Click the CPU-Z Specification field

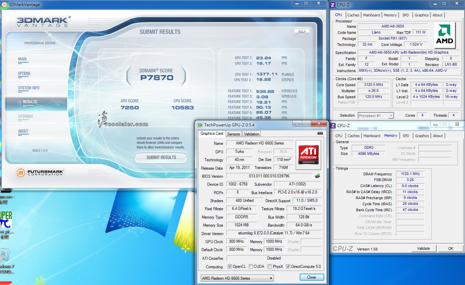pos(409,53)
